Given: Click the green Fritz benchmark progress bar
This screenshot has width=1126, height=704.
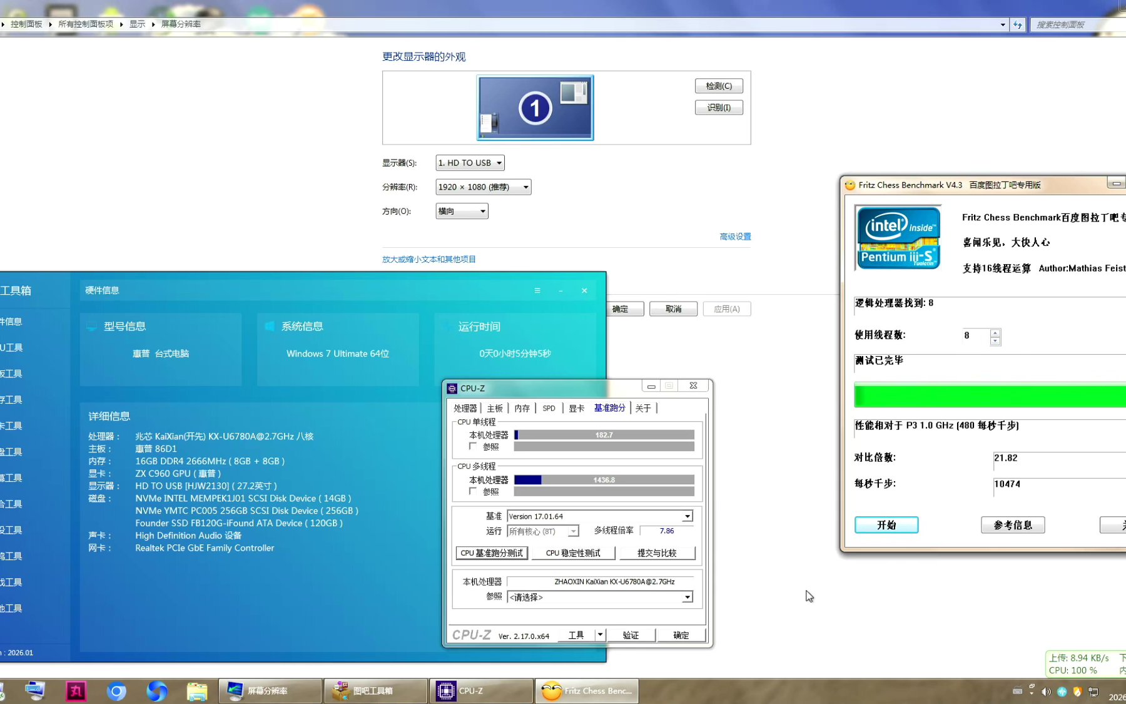Looking at the screenshot, I should 990,396.
